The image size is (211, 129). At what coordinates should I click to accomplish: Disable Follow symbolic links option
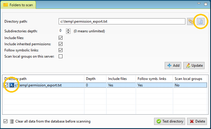pyautogui.click(x=60, y=50)
